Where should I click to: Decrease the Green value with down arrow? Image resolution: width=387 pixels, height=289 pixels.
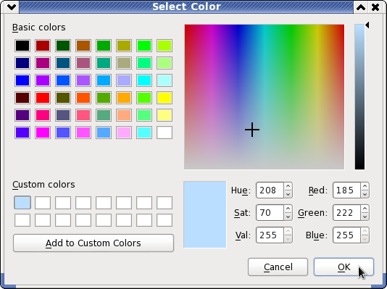click(x=365, y=217)
